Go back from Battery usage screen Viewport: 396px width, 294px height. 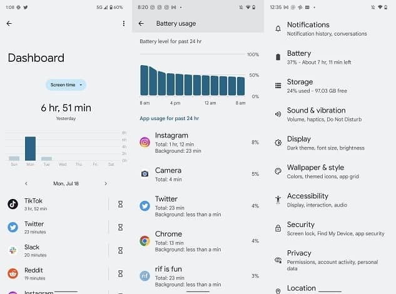coord(141,24)
